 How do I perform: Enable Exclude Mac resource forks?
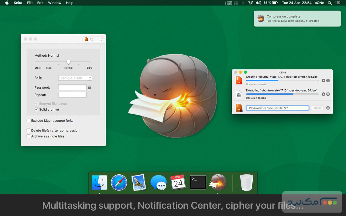pos(28,121)
